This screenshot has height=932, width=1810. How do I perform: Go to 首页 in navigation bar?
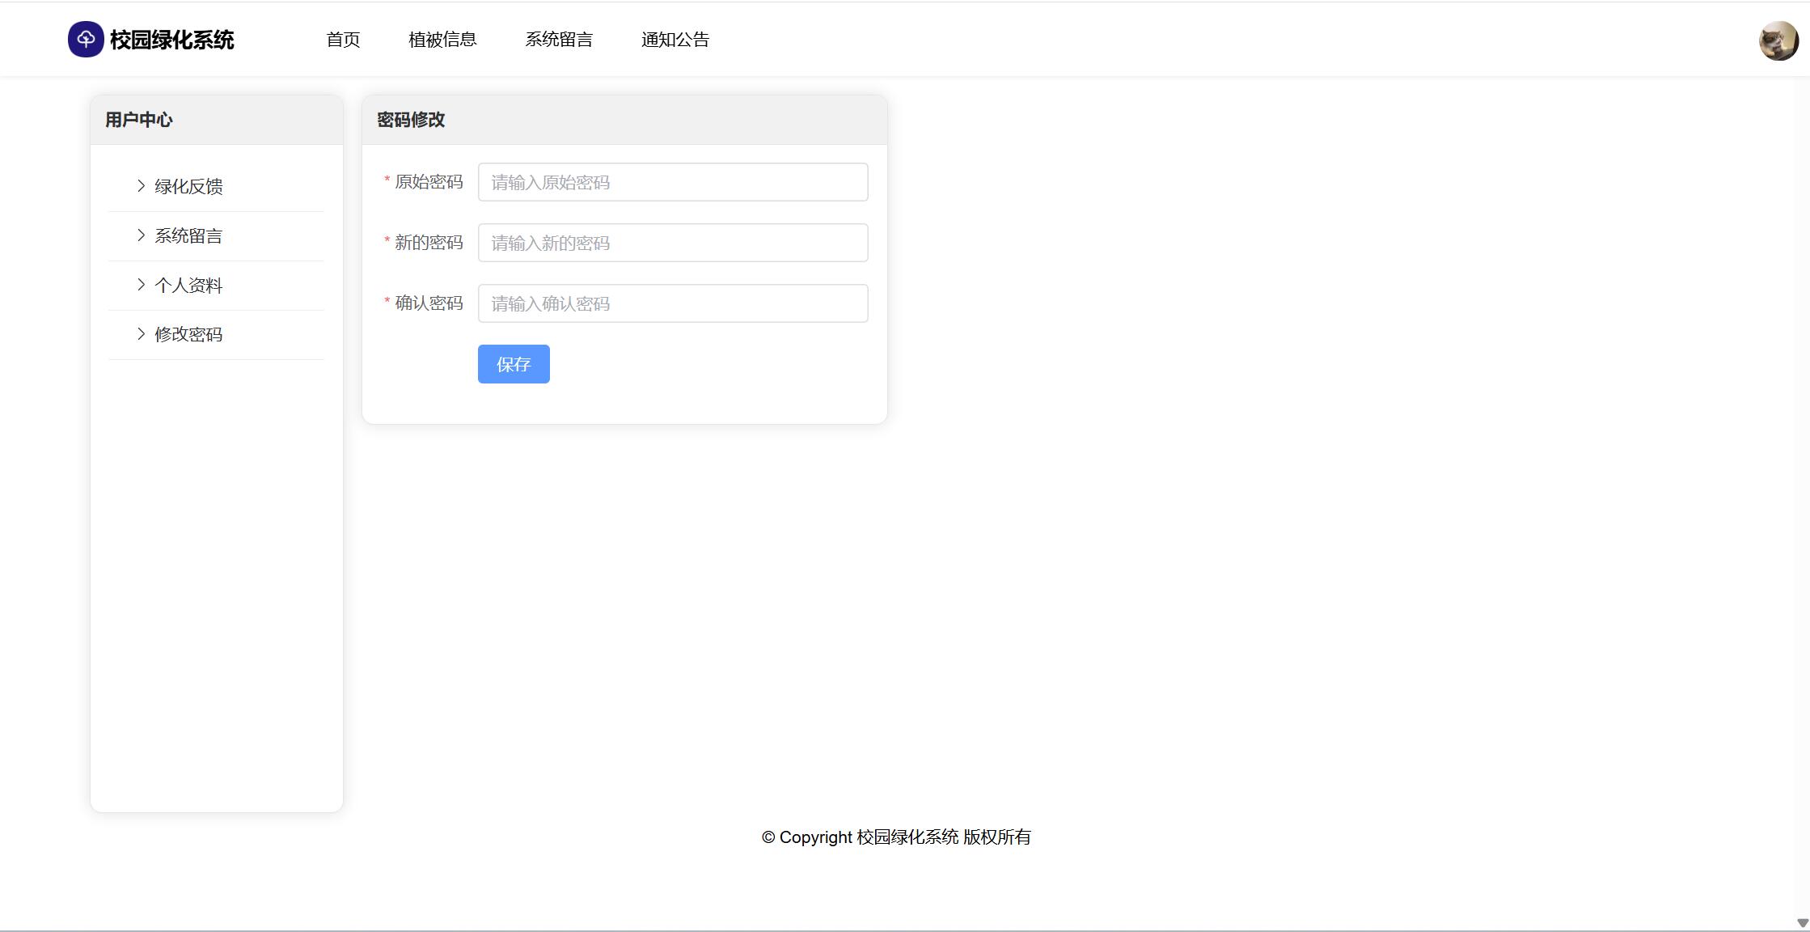(x=343, y=40)
